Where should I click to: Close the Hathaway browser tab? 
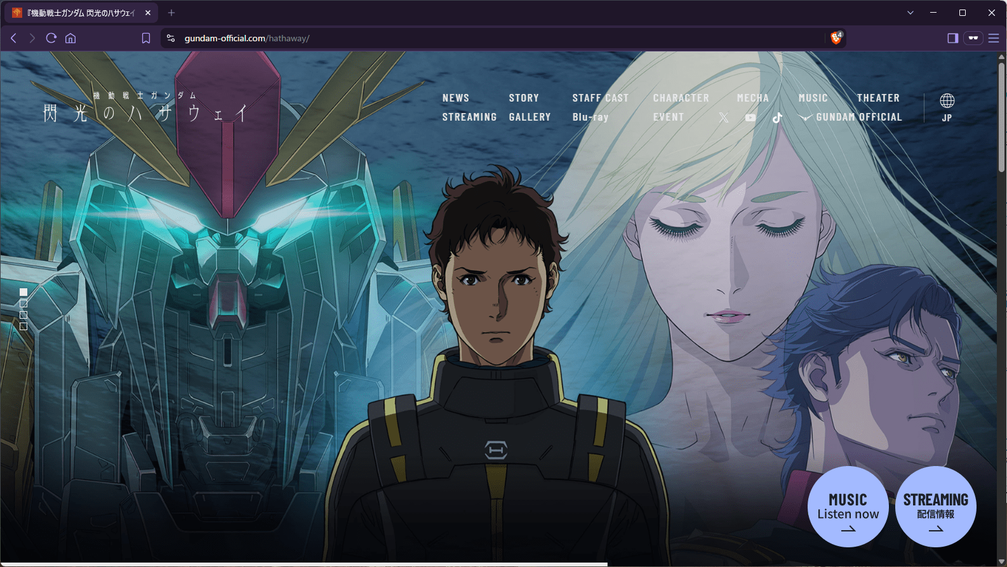[x=148, y=13]
